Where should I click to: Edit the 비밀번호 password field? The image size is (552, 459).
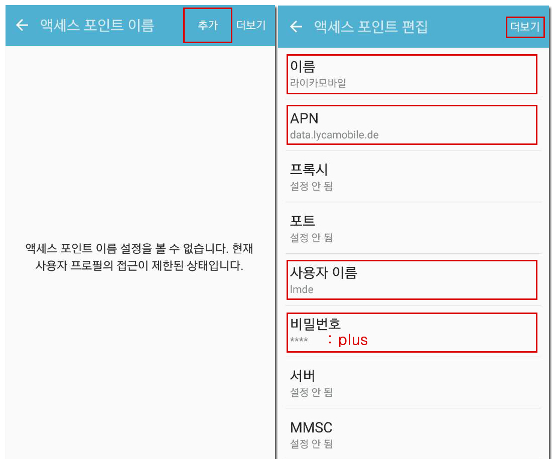pos(412,332)
